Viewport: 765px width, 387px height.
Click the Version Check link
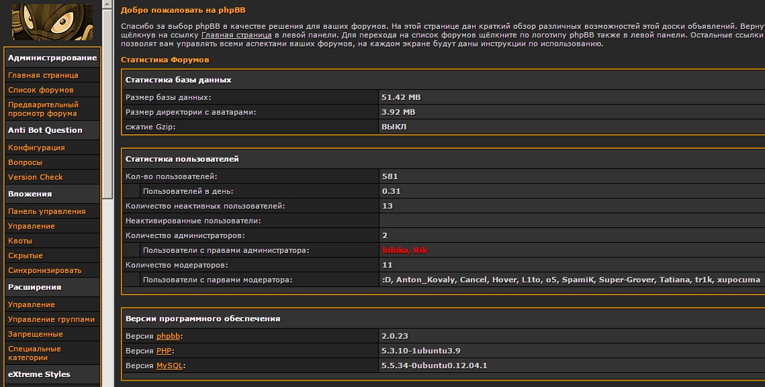36,177
